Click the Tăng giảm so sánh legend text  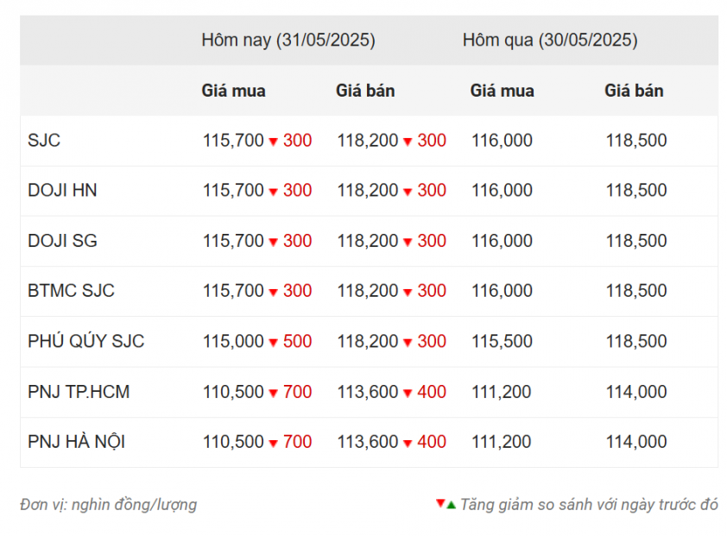pyautogui.click(x=589, y=505)
